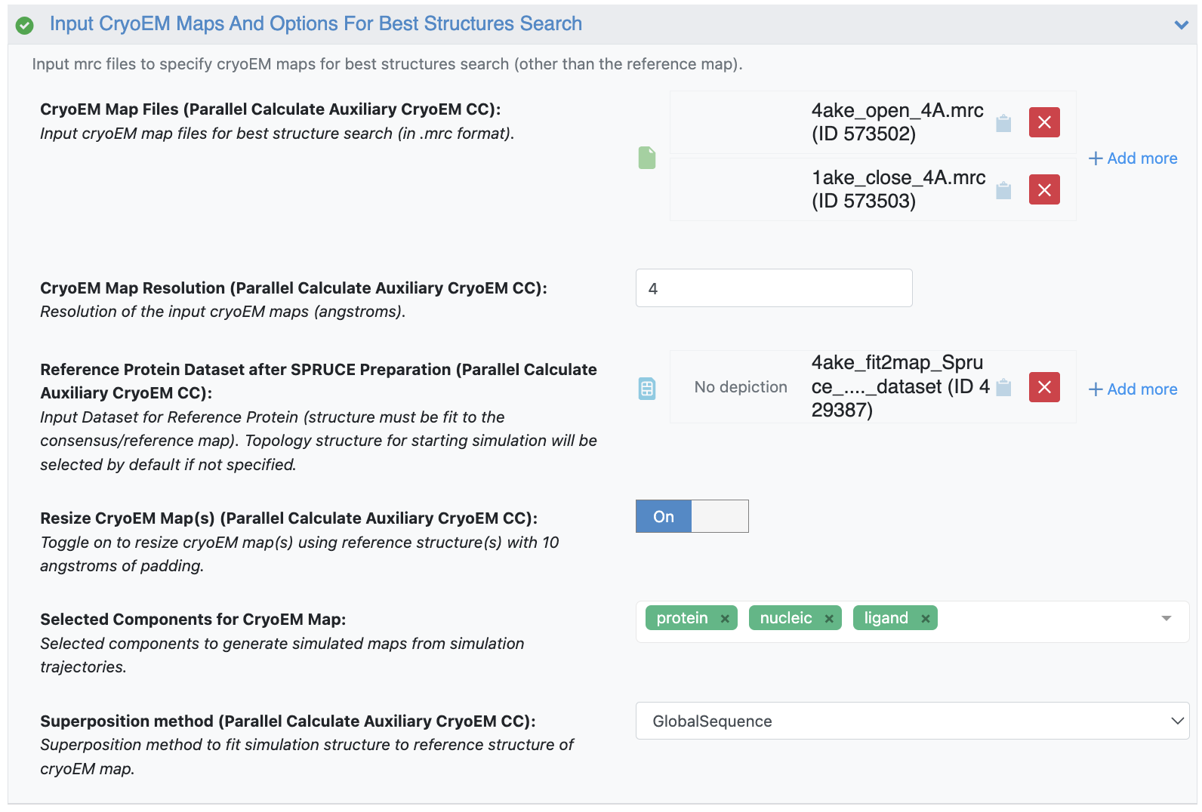Open the Selected Components dropdown arrow
The width and height of the screenshot is (1202, 812).
pyautogui.click(x=1167, y=619)
